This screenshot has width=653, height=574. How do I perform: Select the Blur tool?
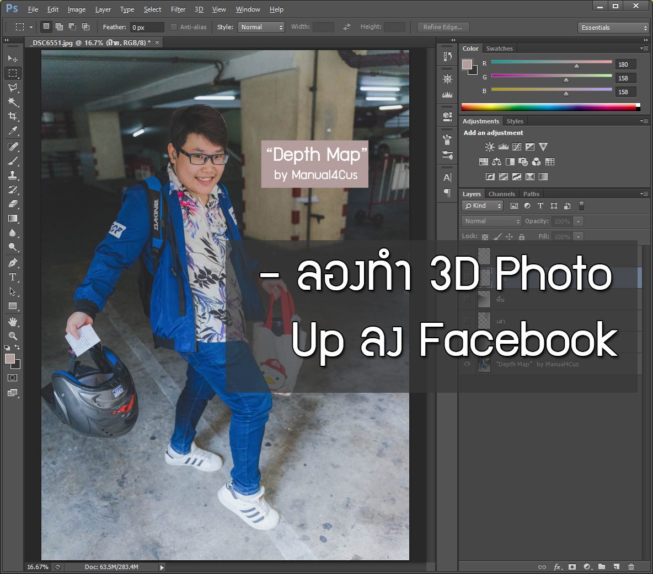click(x=13, y=232)
